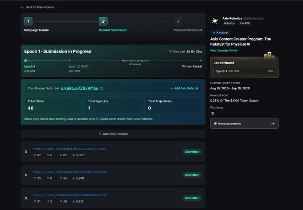Viewport: 303px width, 210px height.
Task: Open @axisrobotics handle
Action: (253, 18)
